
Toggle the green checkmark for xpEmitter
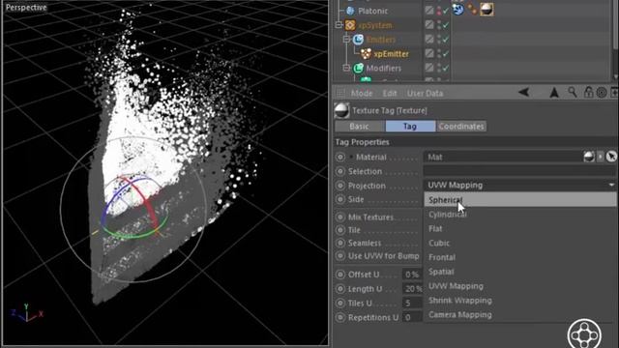[446, 54]
